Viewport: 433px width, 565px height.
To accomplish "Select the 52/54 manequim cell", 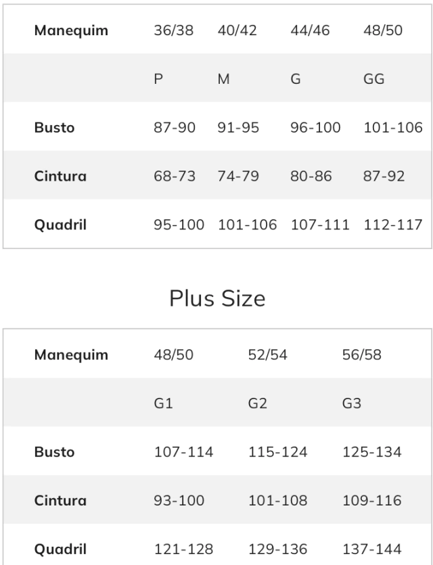I will pyautogui.click(x=267, y=355).
